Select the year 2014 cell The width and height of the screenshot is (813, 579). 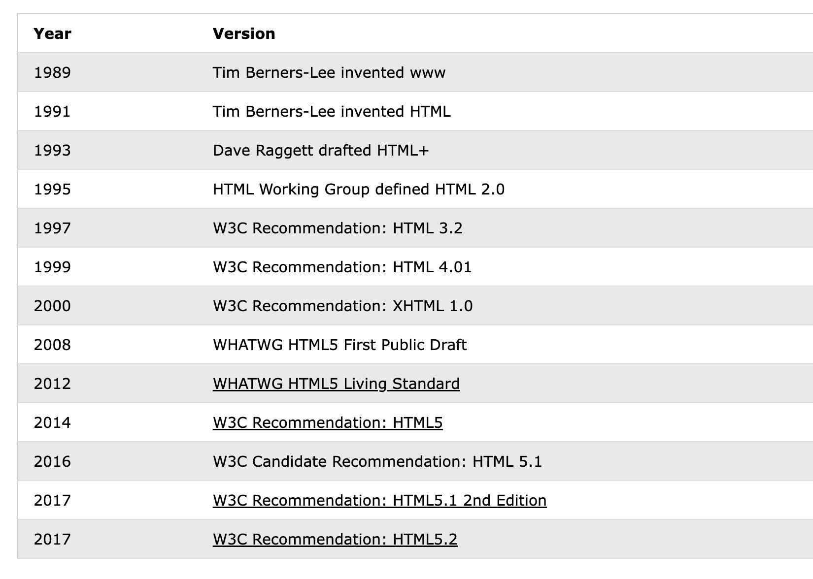52,422
